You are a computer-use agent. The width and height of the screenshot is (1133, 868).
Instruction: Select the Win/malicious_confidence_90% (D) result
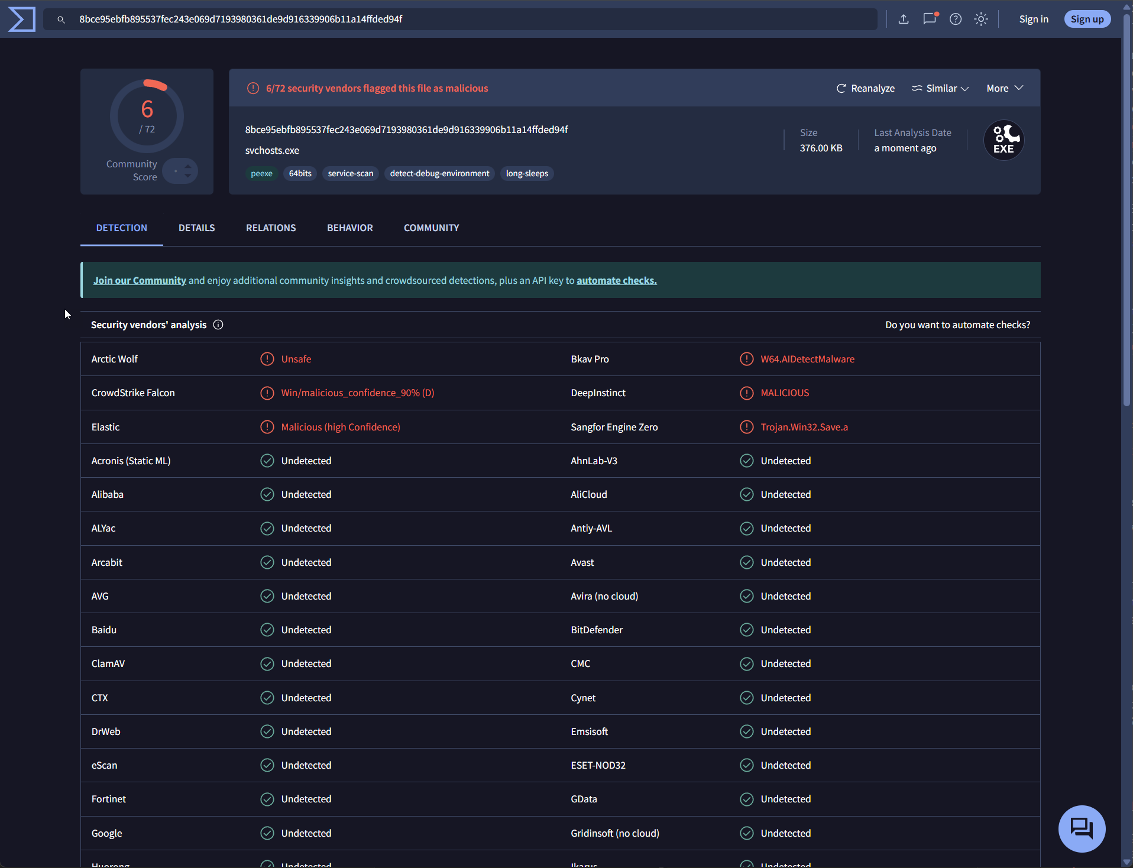click(x=358, y=393)
